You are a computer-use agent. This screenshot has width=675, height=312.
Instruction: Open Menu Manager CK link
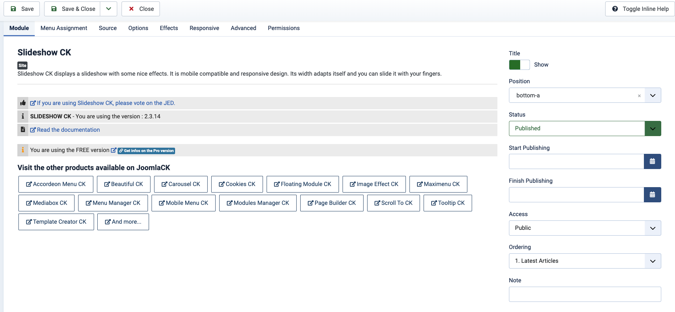[x=113, y=203]
